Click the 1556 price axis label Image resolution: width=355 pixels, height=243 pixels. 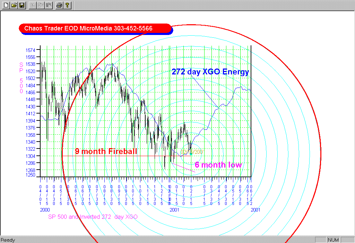[x=31, y=57]
